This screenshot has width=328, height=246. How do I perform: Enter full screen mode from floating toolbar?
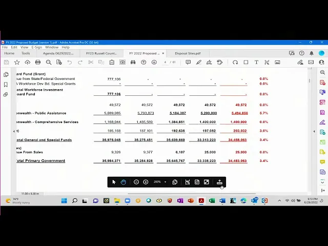pyautogui.click(x=207, y=182)
